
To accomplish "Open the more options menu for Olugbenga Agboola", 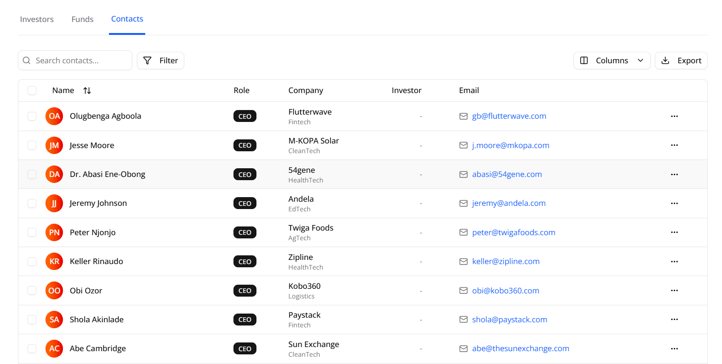I will point(674,116).
